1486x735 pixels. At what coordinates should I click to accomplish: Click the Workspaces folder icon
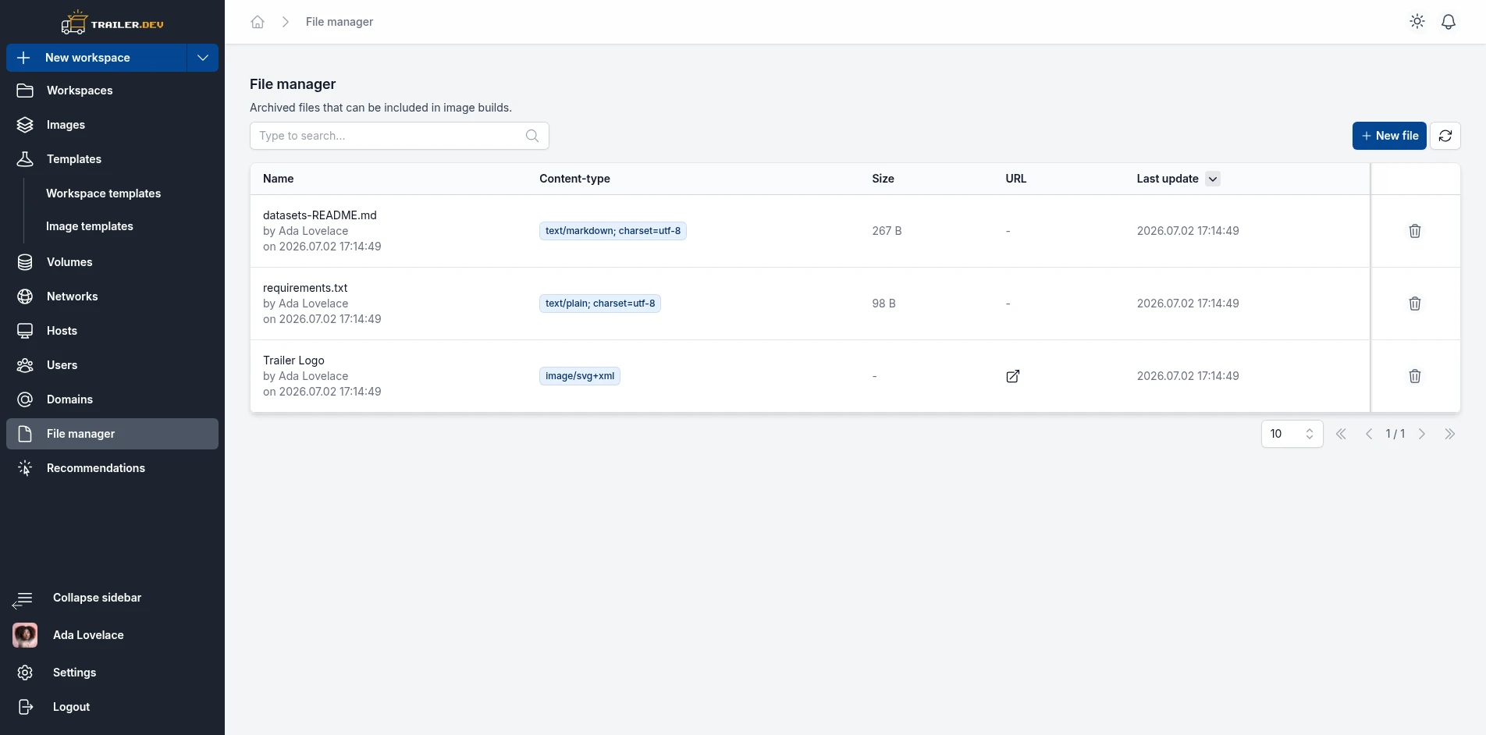pyautogui.click(x=25, y=91)
